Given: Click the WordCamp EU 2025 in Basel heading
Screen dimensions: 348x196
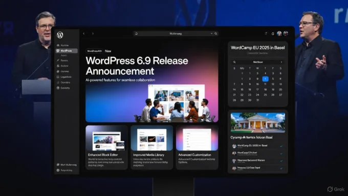Looking at the screenshot, I should click(x=257, y=48).
